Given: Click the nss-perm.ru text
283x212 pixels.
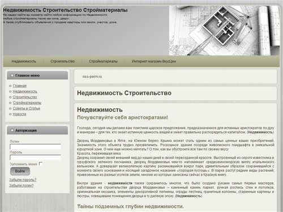Looking at the screenshot, I should 92,77.
